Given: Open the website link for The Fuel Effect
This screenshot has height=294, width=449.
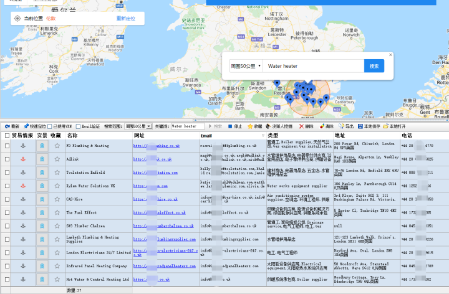Looking at the screenshot, I should coord(159,213).
